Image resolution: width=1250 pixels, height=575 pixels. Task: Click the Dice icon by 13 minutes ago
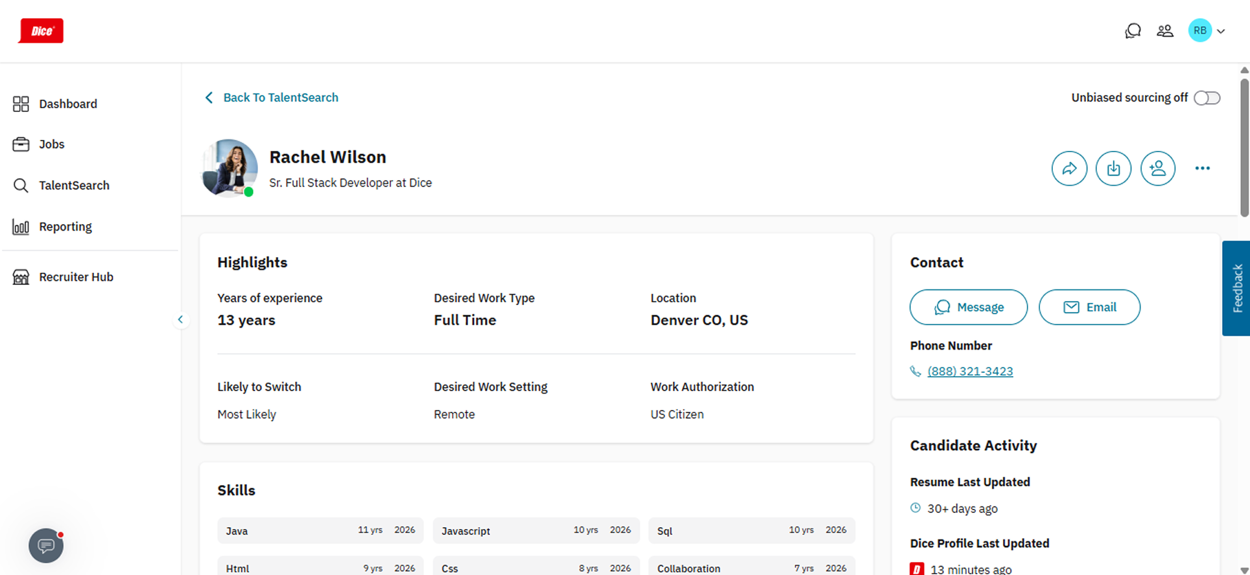[x=917, y=569]
